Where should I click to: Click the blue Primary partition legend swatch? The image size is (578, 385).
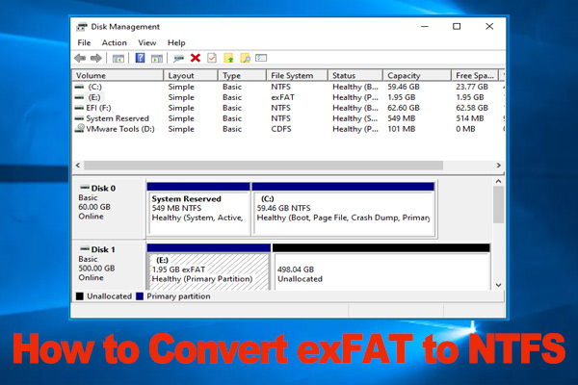(140, 296)
